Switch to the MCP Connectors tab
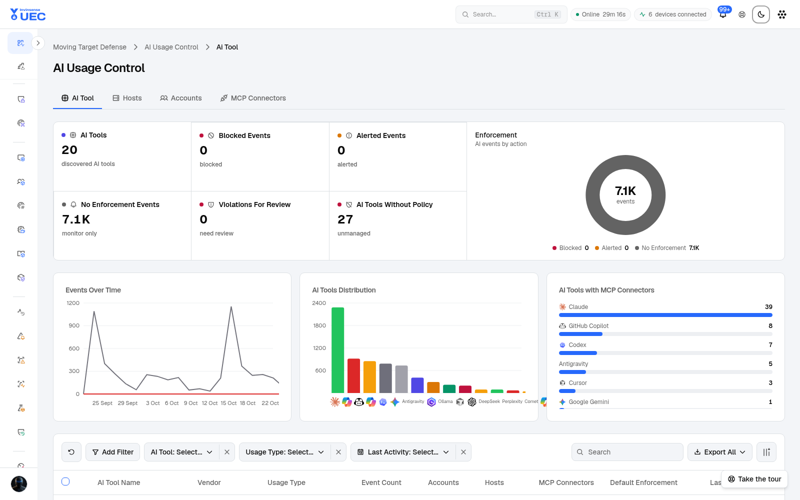Image resolution: width=800 pixels, height=500 pixels. coord(253,98)
